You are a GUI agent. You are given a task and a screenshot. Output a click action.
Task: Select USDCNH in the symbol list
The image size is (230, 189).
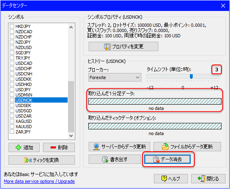click(24, 74)
